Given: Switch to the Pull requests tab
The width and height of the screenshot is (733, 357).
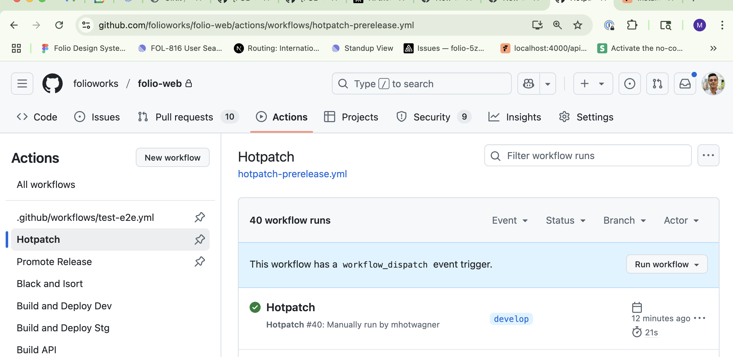Looking at the screenshot, I should click(188, 117).
